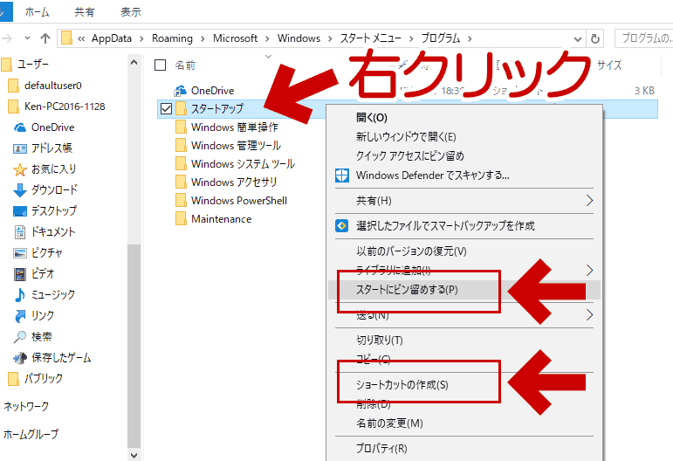
Task: Click the ビデオ filmstrip icon
Action: point(20,274)
